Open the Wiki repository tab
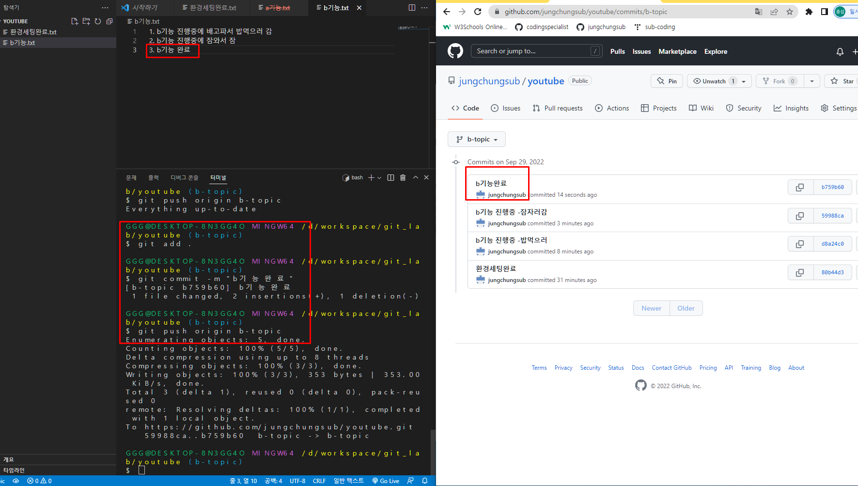The image size is (858, 486). (702, 108)
